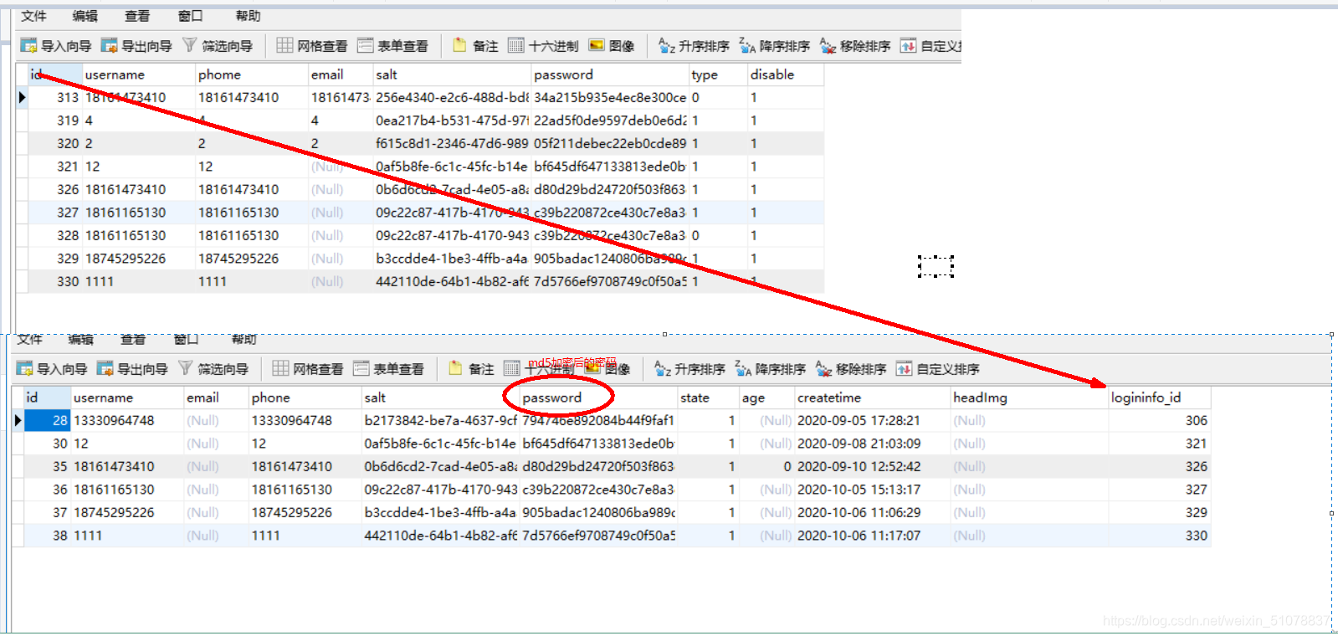Click 自定义排序 icon in bottom toolbar
The image size is (1338, 636).
904,368
